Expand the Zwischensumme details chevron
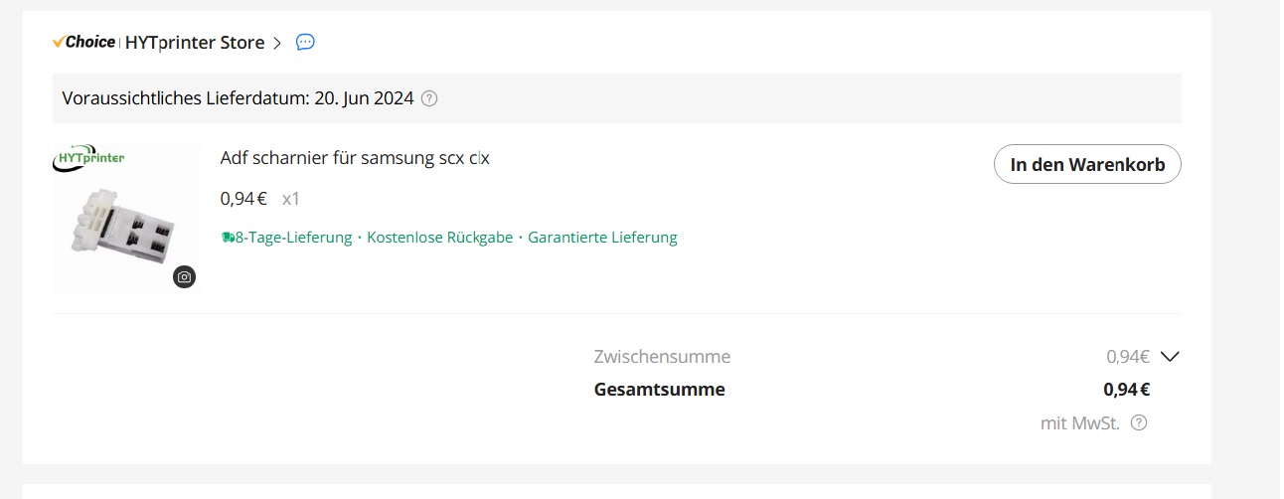 point(1170,356)
